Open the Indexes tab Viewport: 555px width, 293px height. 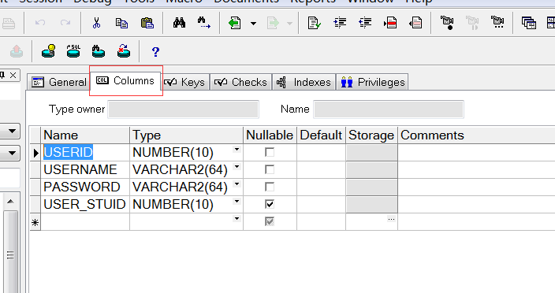[x=304, y=82]
